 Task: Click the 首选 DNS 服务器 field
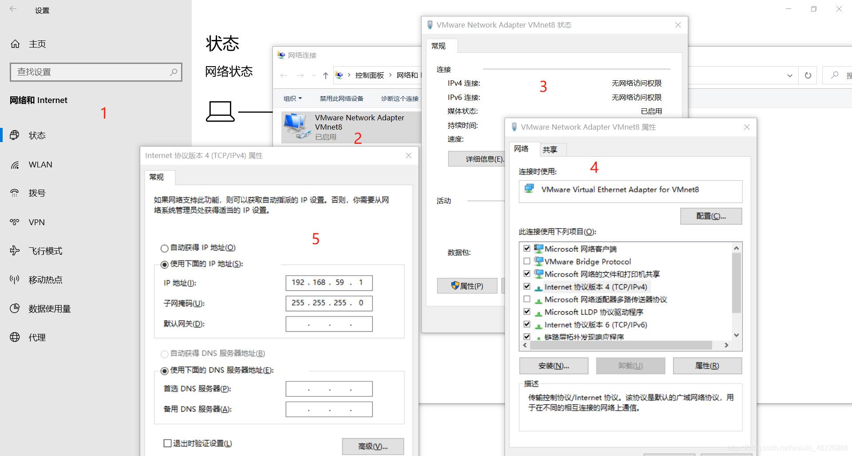329,389
